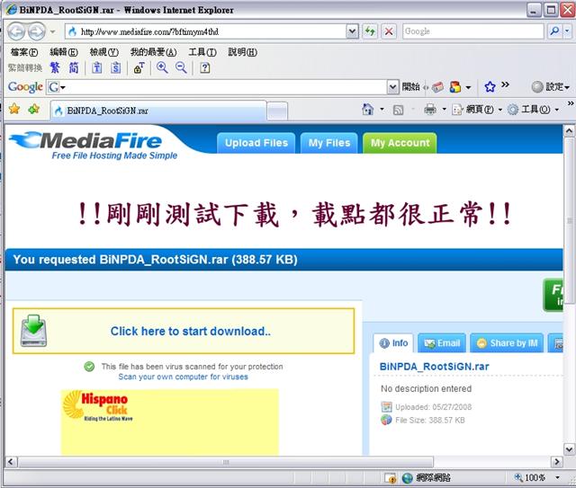Click the Google Toolbar search input
Viewport: 576px width, 488px height.
pyautogui.click(x=226, y=87)
